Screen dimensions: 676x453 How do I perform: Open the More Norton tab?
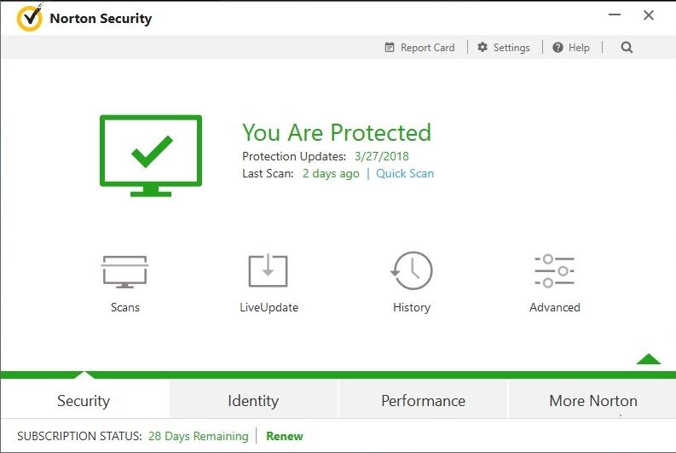pos(592,400)
